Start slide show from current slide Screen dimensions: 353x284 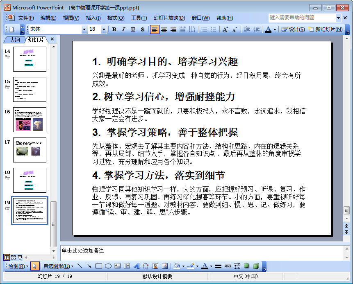point(20,257)
